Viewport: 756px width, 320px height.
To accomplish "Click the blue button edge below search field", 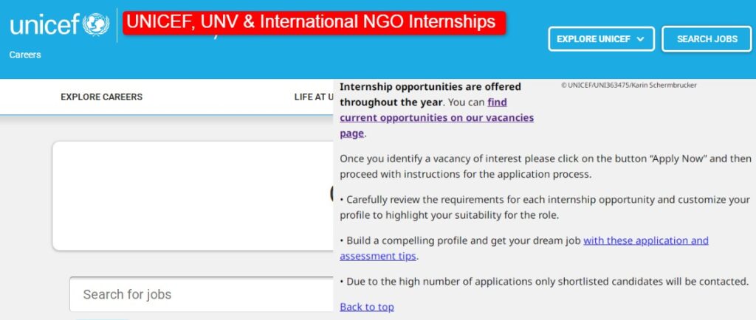I will coord(101,318).
